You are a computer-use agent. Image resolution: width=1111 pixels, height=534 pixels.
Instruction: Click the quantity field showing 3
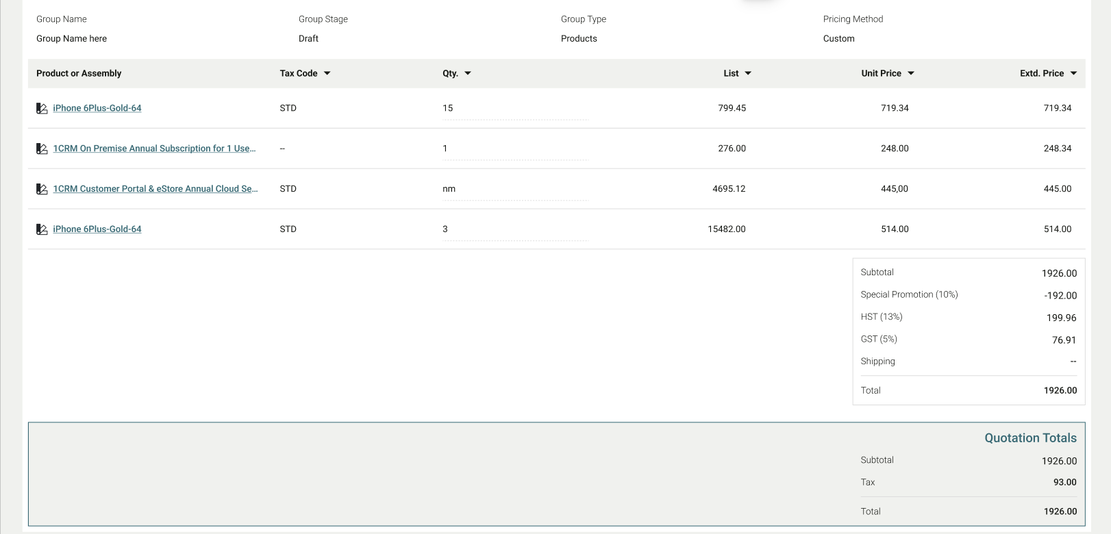click(x=514, y=229)
